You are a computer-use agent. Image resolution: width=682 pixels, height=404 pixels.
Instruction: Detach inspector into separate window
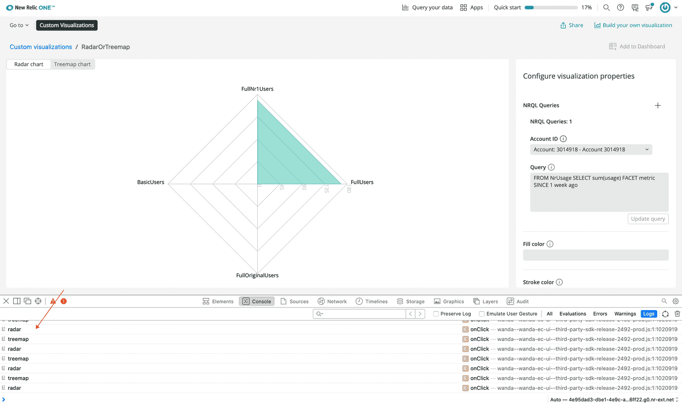click(x=27, y=301)
